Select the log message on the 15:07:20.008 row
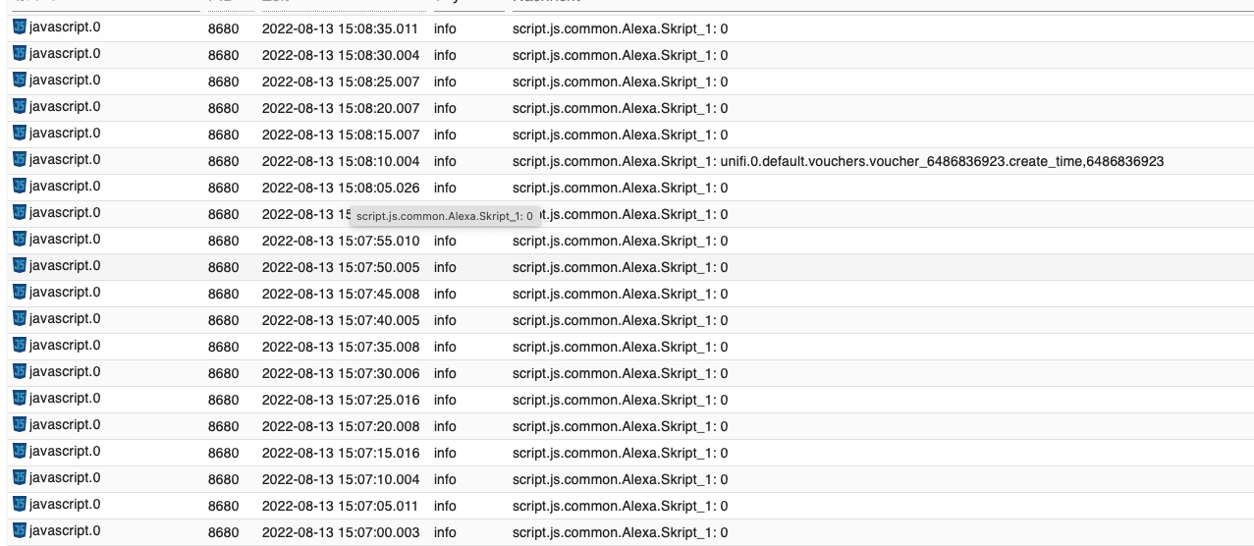This screenshot has height=546, width=1254. pyautogui.click(x=620, y=426)
